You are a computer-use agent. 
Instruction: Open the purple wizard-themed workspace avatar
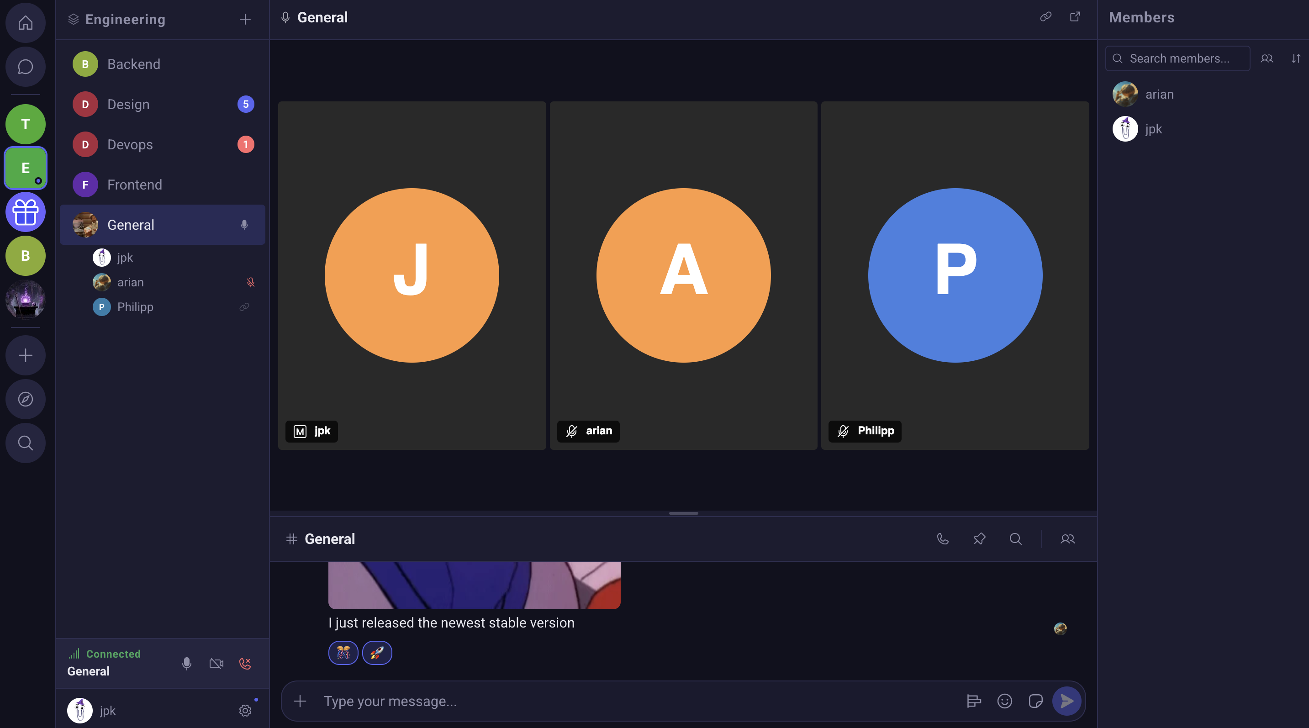[26, 300]
